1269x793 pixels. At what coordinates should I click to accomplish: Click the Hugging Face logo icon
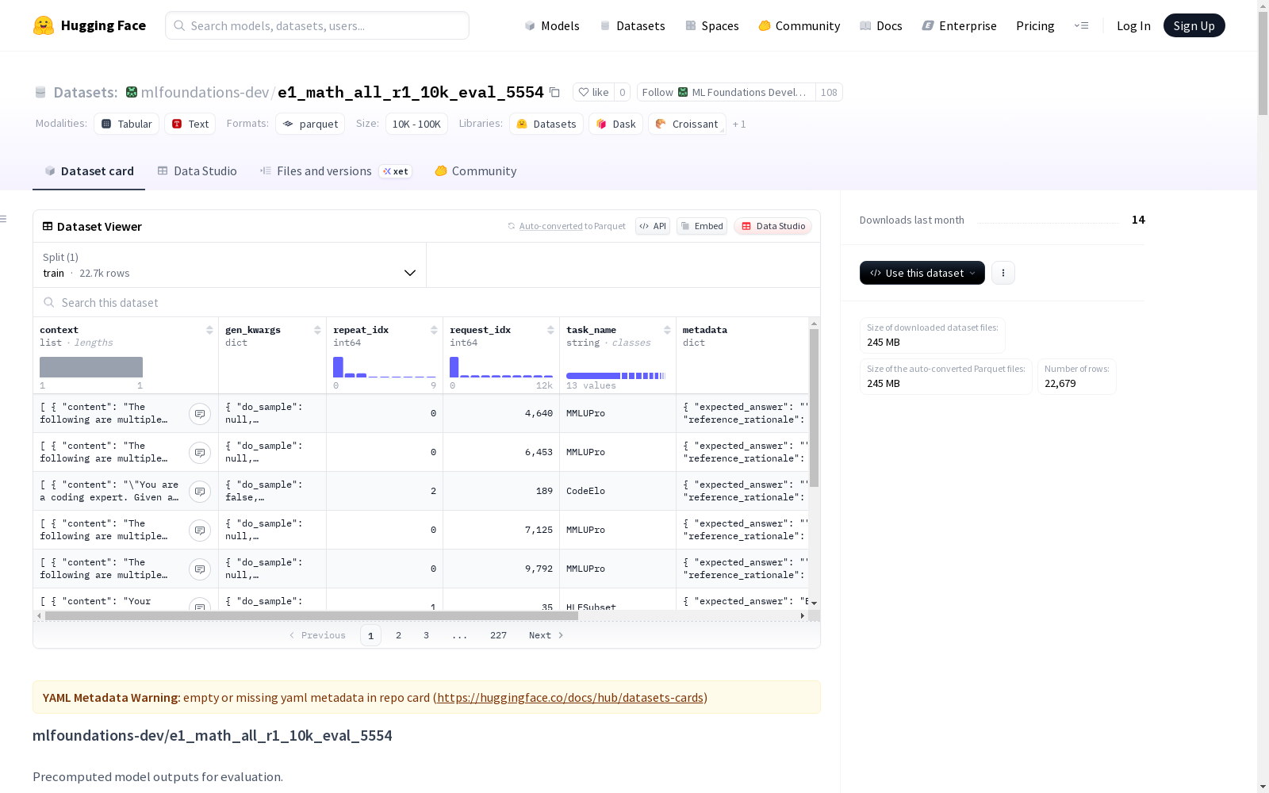(44, 25)
